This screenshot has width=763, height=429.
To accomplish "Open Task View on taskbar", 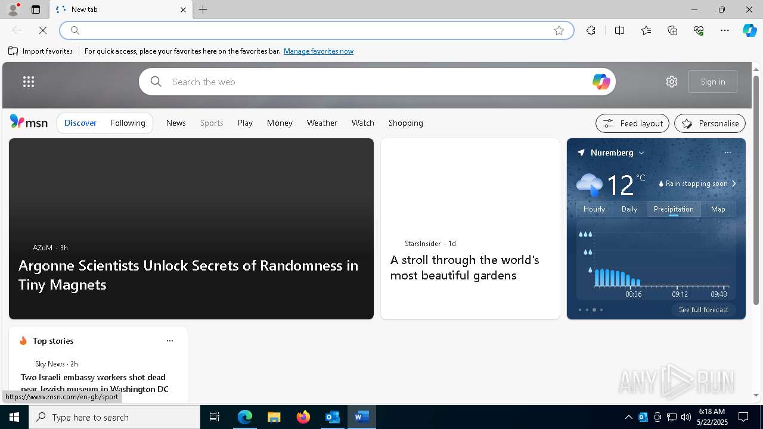I will [x=215, y=417].
